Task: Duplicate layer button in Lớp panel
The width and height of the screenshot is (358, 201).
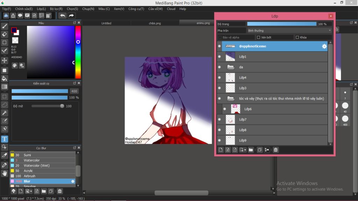Action: coord(260,150)
